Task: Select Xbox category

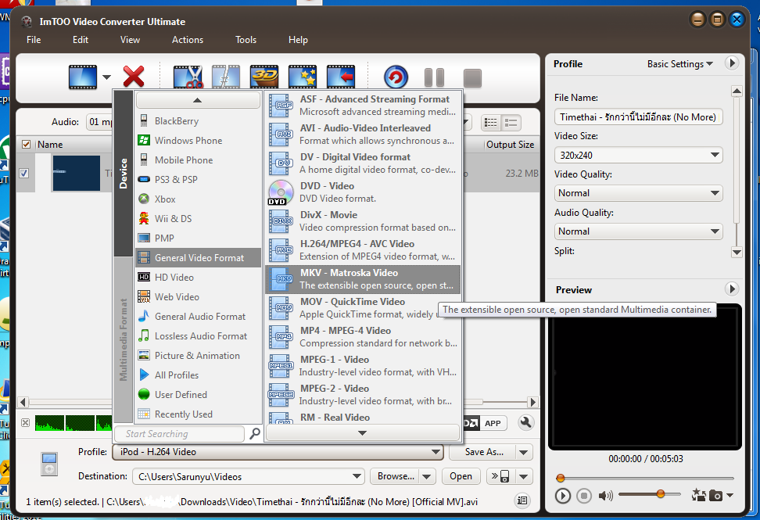Action: click(198, 199)
